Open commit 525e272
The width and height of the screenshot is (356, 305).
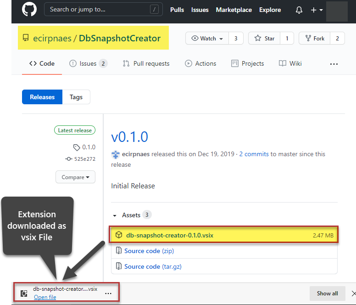[x=80, y=159]
